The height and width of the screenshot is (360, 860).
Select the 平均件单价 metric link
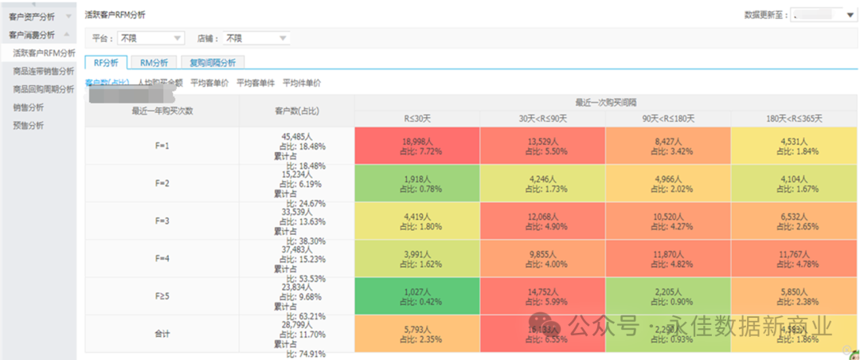click(x=302, y=82)
